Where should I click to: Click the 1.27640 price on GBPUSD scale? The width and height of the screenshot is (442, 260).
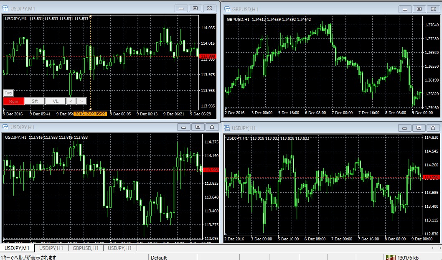[x=432, y=25]
